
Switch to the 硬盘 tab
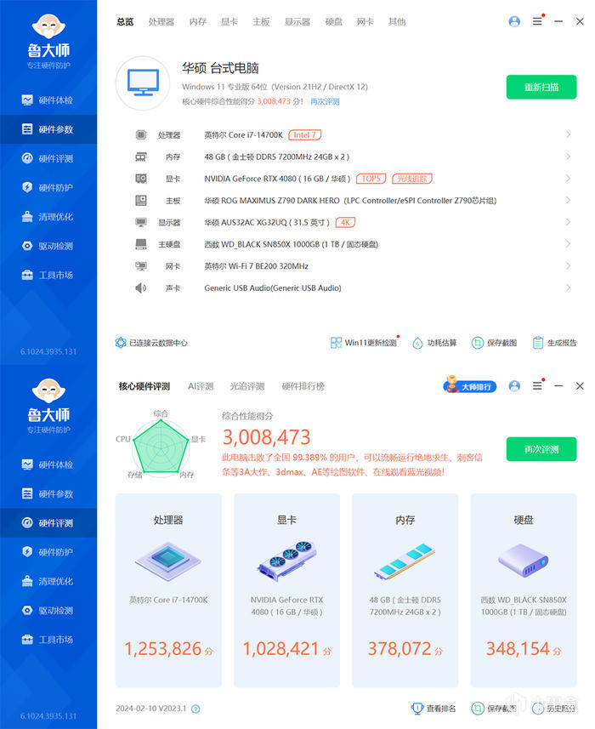[x=333, y=21]
